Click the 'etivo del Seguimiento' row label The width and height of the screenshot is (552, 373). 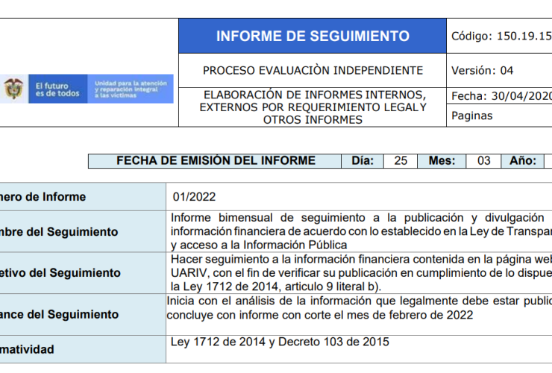(x=60, y=272)
